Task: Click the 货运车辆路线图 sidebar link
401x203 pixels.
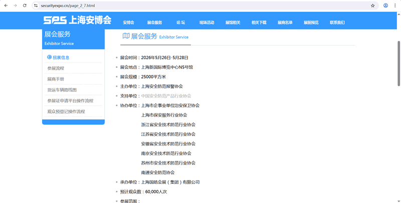Action: coord(62,90)
